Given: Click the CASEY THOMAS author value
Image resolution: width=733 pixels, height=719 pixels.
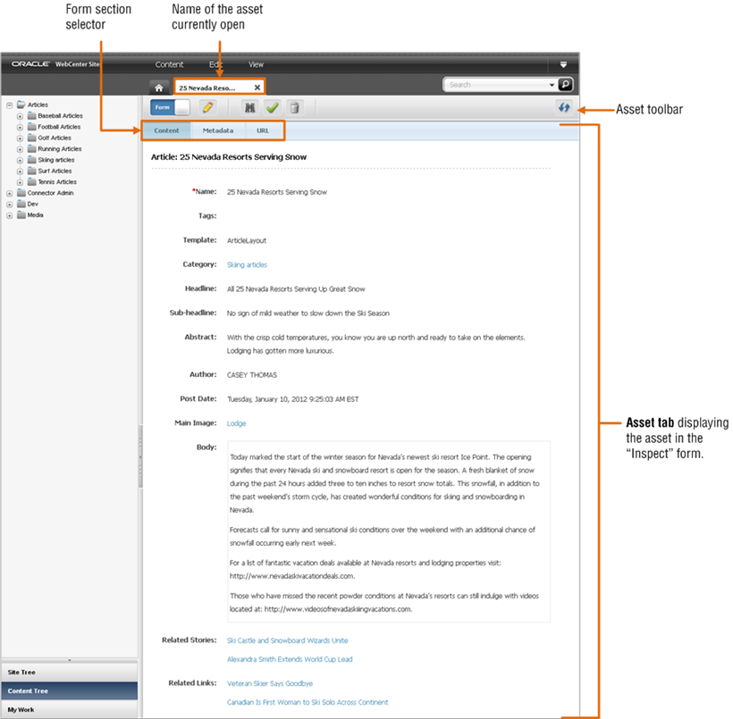Looking at the screenshot, I should click(252, 375).
